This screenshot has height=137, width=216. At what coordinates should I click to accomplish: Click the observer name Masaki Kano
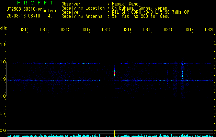[x=125, y=4]
